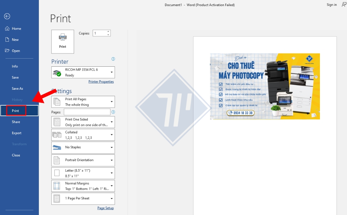Image resolution: width=347 pixels, height=215 pixels.
Task: Click the Print One Sided page icon
Action: tap(57, 122)
